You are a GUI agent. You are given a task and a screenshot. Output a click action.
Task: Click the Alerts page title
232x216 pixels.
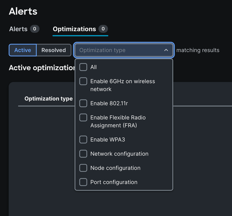click(x=23, y=11)
